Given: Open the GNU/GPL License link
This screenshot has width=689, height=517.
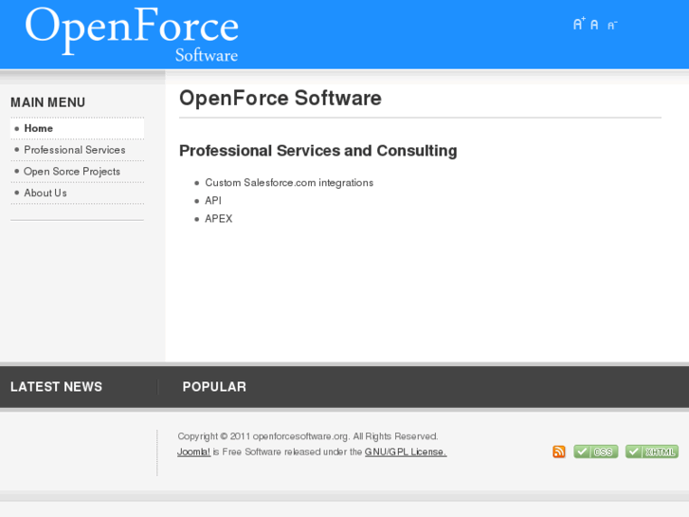Looking at the screenshot, I should 406,452.
